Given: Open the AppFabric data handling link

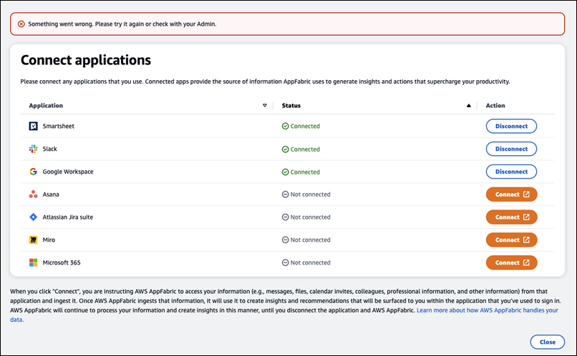Looking at the screenshot, I should pos(493,312).
